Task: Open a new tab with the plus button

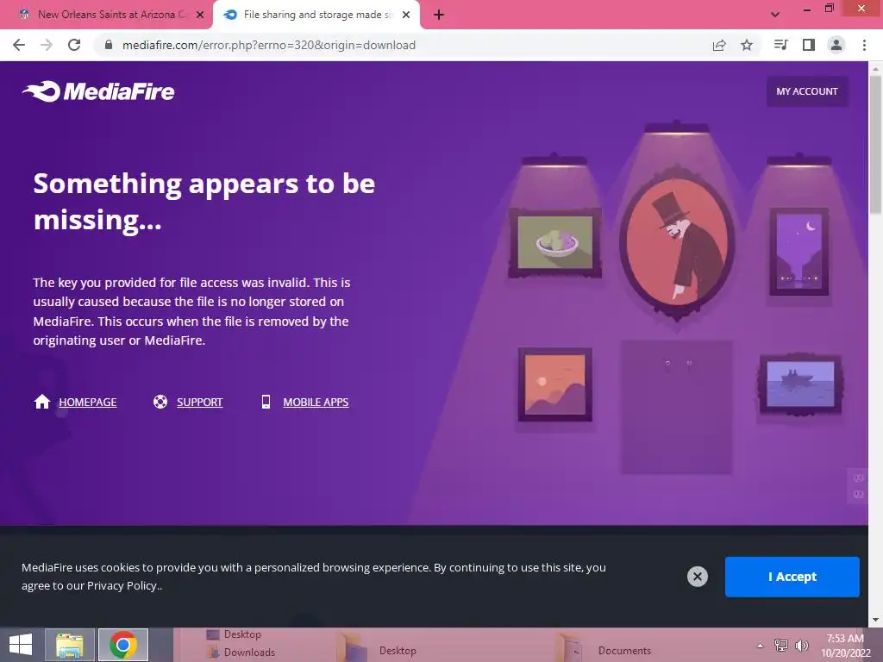Action: pyautogui.click(x=439, y=15)
